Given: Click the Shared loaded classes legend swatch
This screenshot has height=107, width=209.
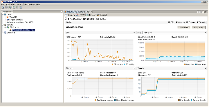Looking at the screenshot, I should click(x=115, y=100).
